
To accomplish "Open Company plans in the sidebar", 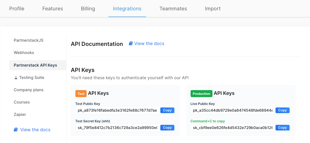I will click(29, 90).
